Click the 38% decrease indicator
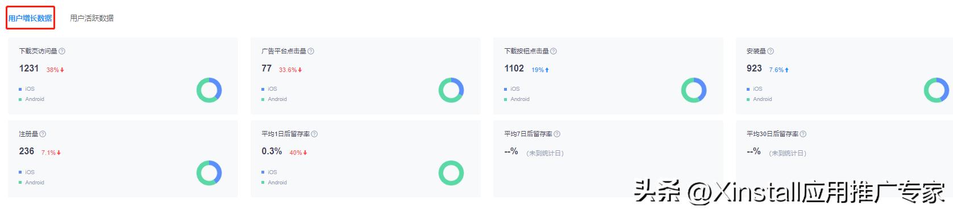 pos(55,70)
